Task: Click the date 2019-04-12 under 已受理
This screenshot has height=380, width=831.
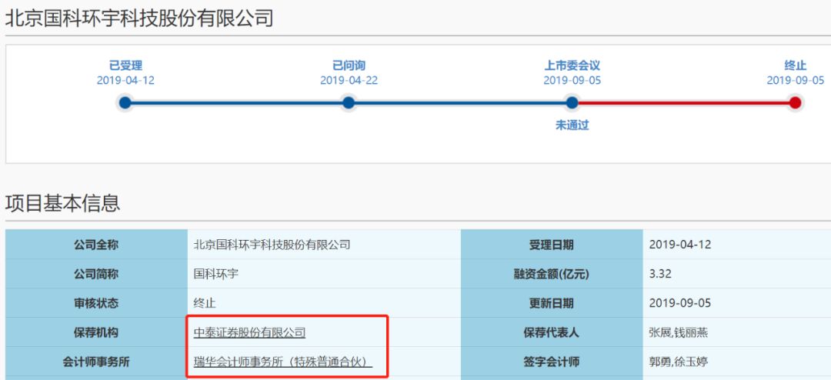Action: [125, 81]
